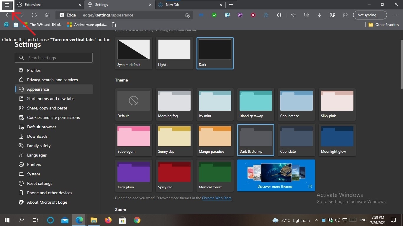Open the Favorites star icon in toolbar
Image resolution: width=403 pixels, height=226 pixels.
click(293, 15)
